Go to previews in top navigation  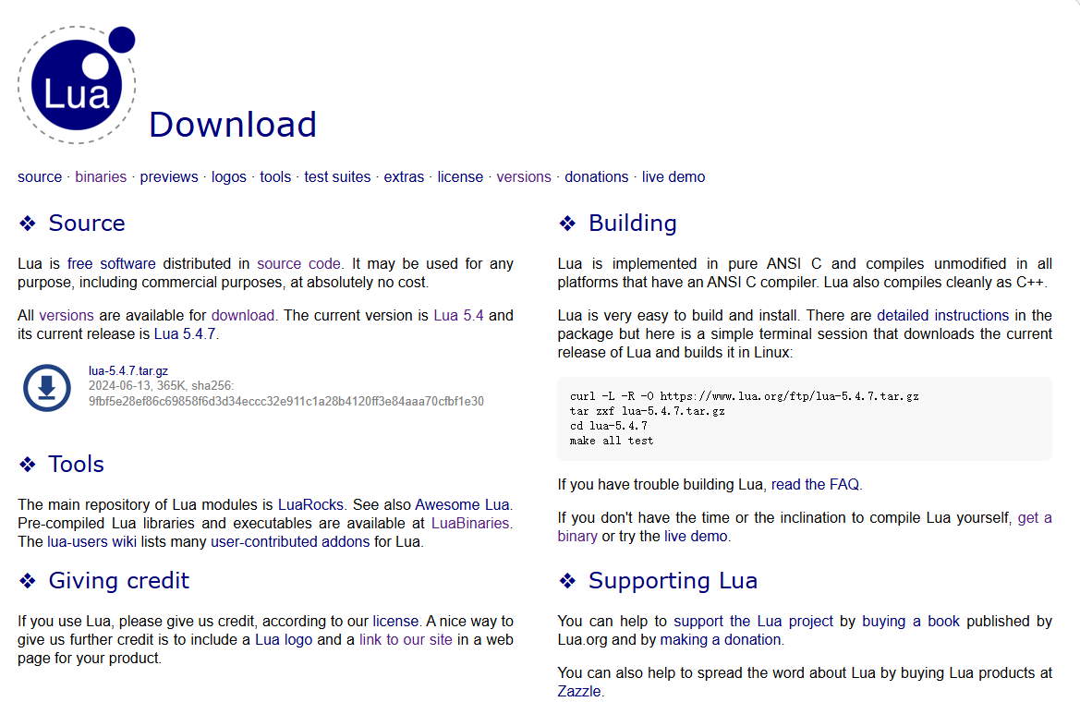click(x=169, y=177)
